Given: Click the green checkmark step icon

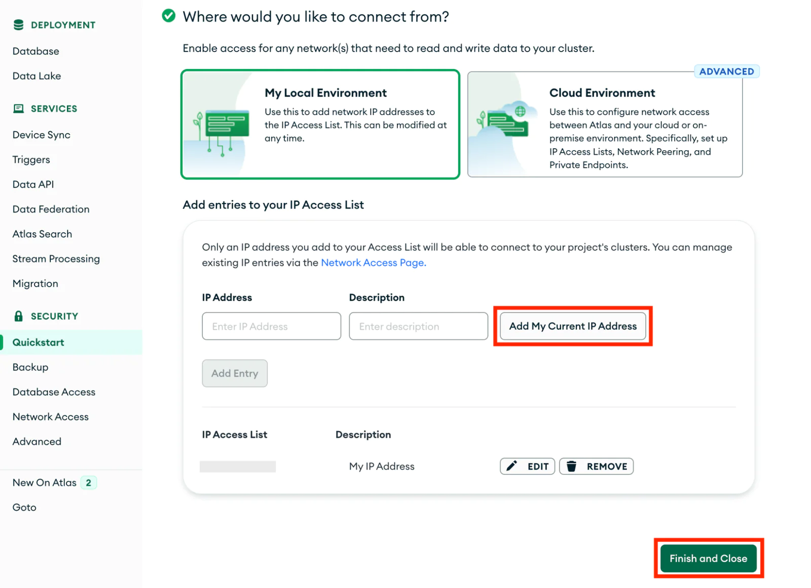Looking at the screenshot, I should pyautogui.click(x=169, y=16).
